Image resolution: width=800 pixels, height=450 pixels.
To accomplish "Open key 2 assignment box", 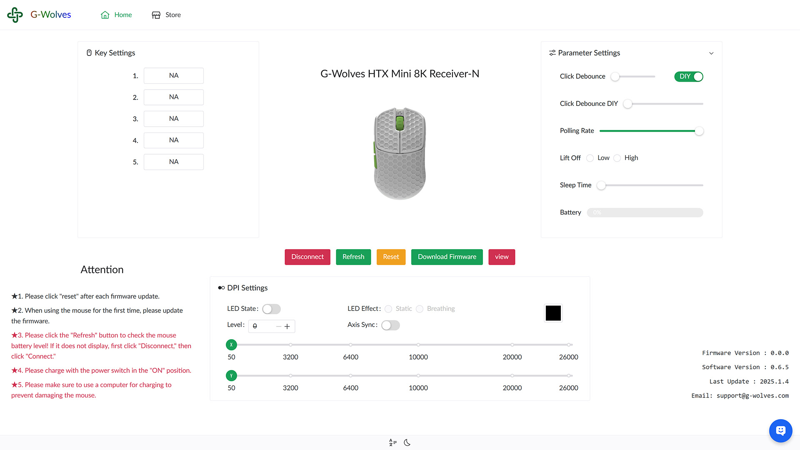I will pyautogui.click(x=174, y=97).
